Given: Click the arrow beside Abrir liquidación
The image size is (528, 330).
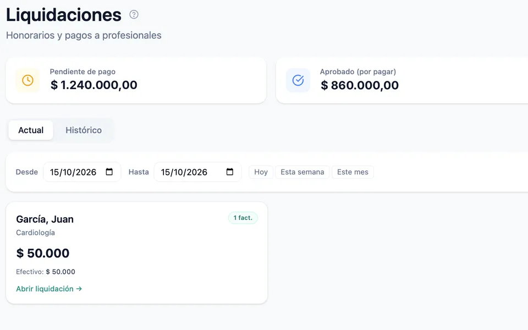Looking at the screenshot, I should click(x=79, y=289).
